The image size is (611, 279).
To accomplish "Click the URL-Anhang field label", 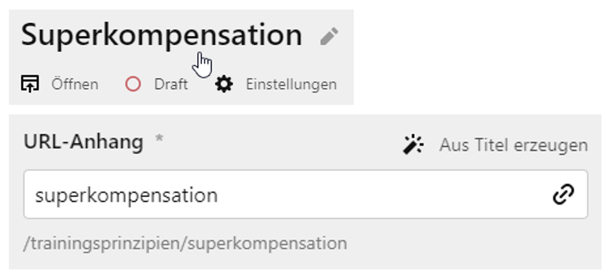I will click(83, 142).
